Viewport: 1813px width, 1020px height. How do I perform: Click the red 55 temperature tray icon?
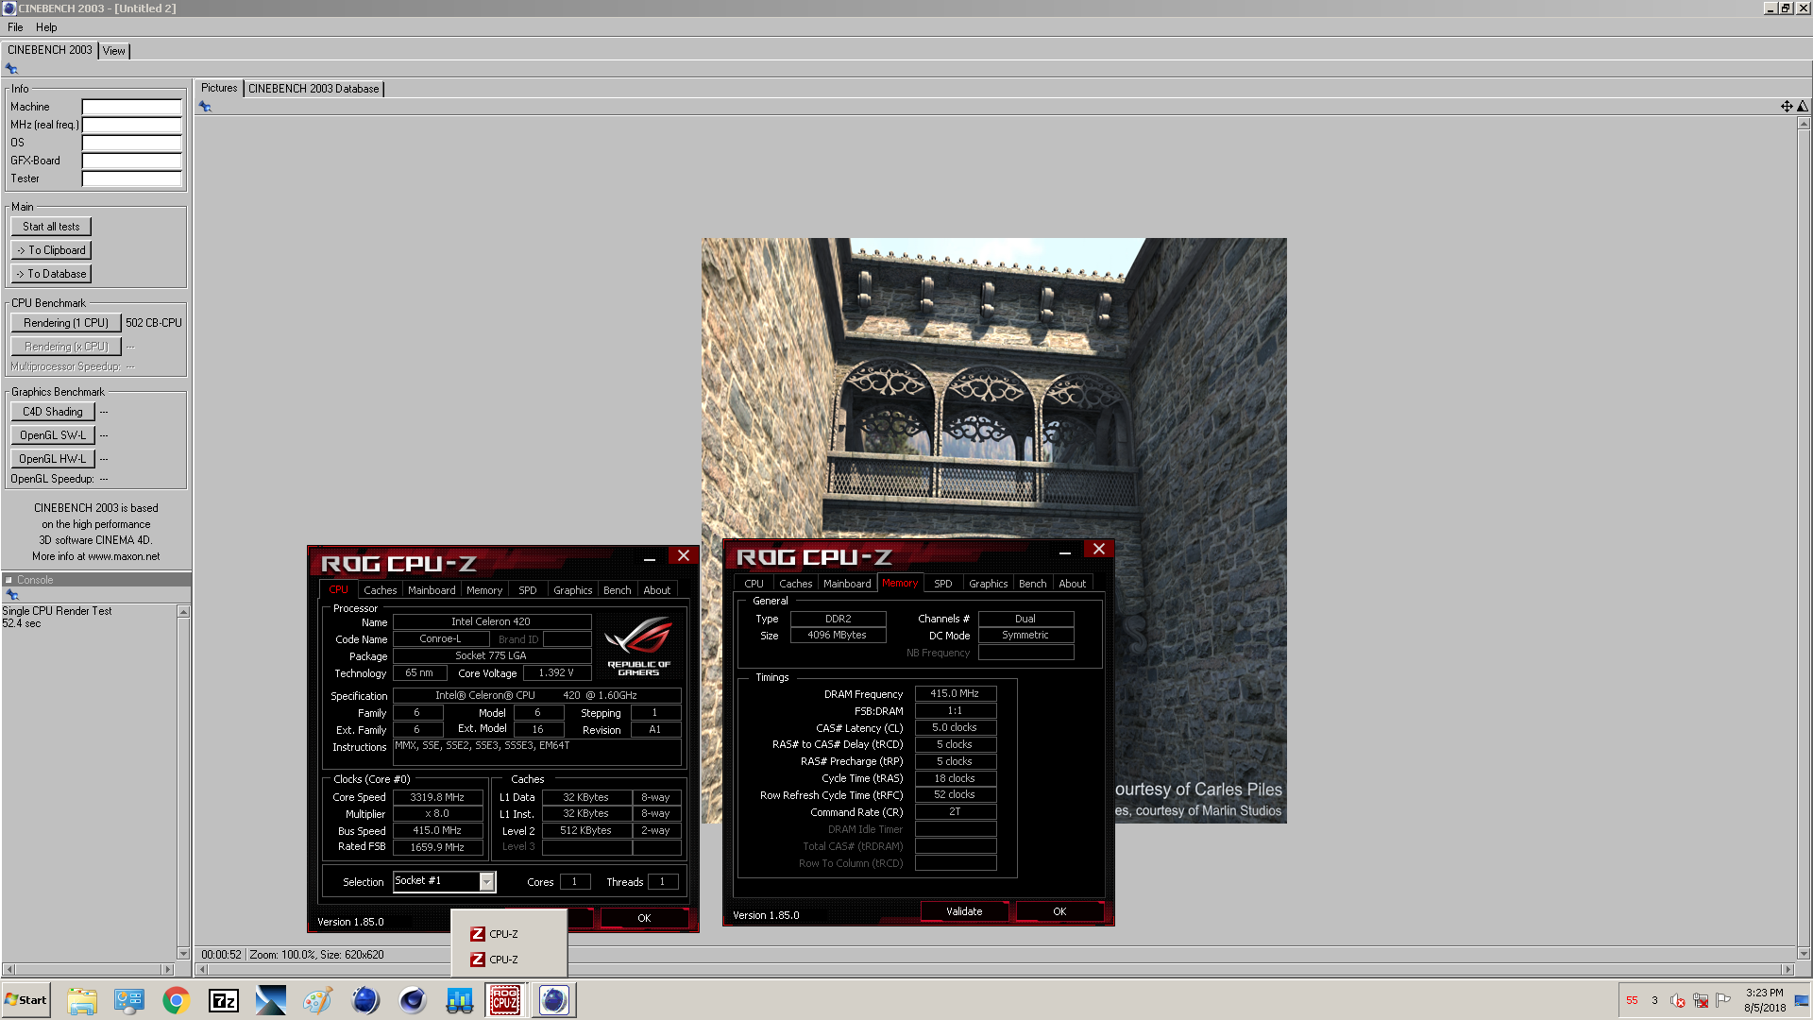click(1632, 1000)
